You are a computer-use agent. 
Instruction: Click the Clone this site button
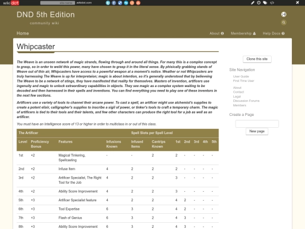click(x=257, y=59)
